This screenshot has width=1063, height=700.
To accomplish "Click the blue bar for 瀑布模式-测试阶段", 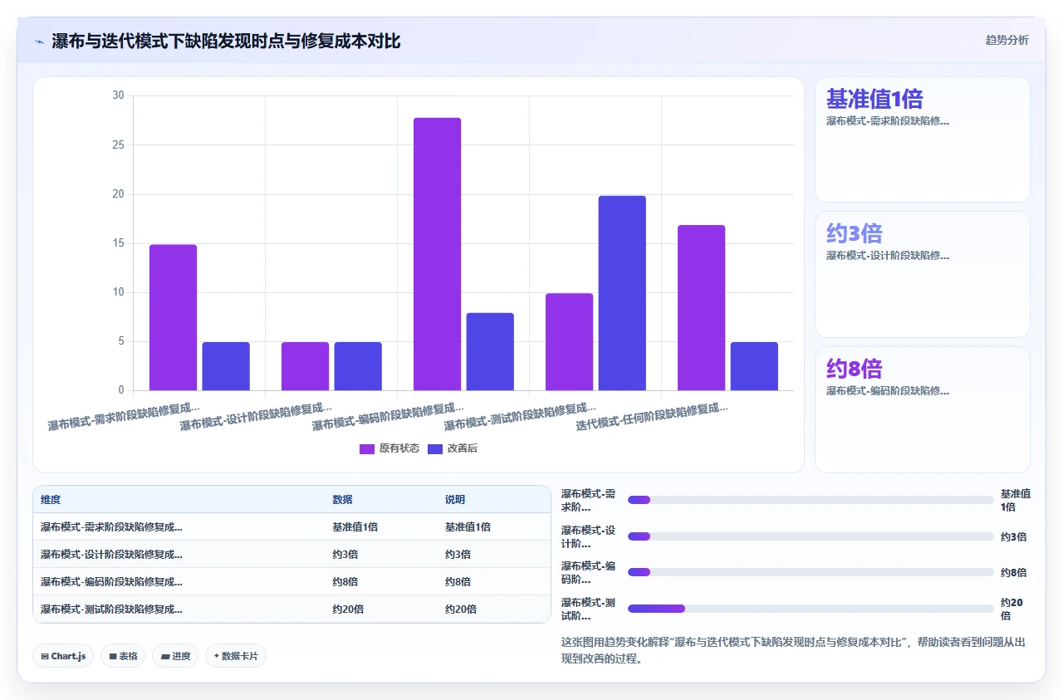I will coord(622,293).
